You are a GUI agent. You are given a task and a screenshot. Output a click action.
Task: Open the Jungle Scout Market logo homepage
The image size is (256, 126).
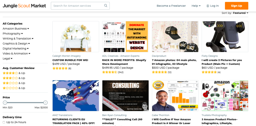tap(24, 6)
